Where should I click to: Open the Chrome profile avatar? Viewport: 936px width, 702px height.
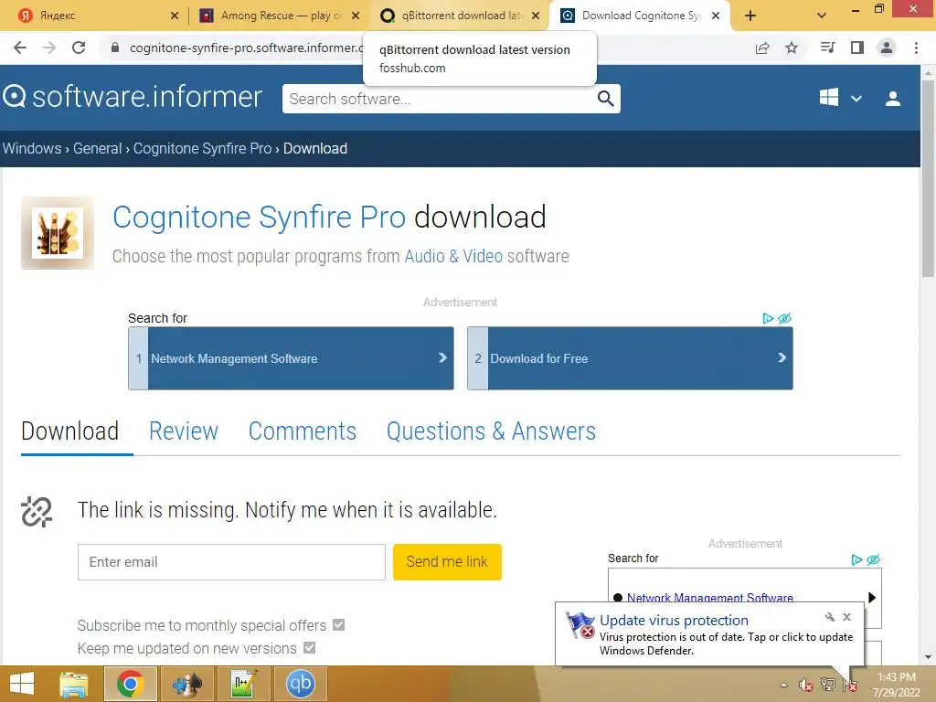(x=887, y=48)
